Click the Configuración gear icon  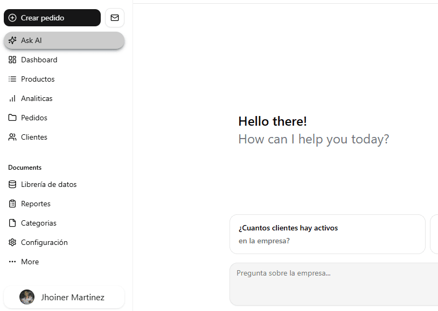pos(12,242)
